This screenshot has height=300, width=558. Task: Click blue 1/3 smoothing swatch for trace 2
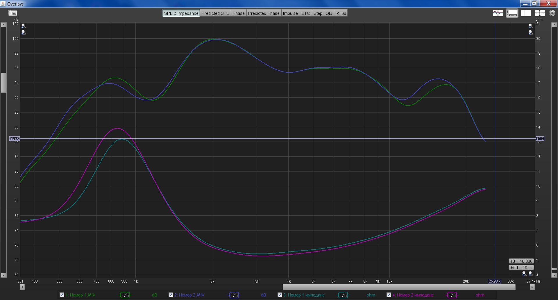[x=234, y=295]
